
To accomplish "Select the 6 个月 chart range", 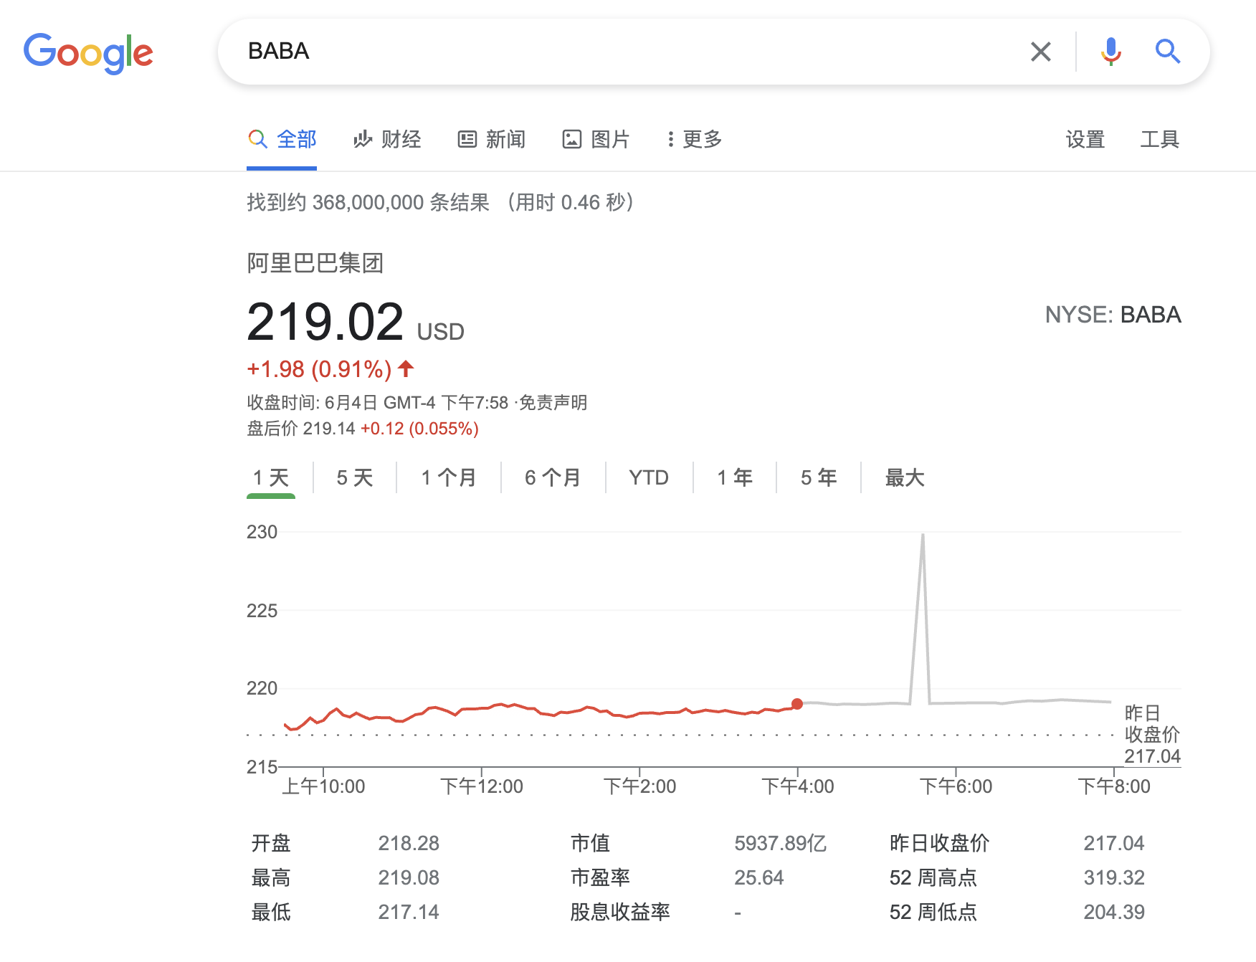I will click(x=553, y=477).
